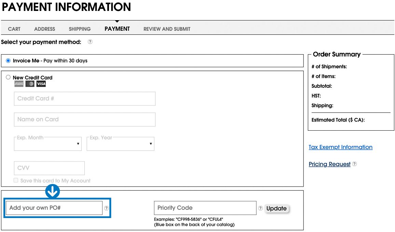Open the Exp. Year dropdown
Viewport: 395px width, 232px height.
click(120, 144)
